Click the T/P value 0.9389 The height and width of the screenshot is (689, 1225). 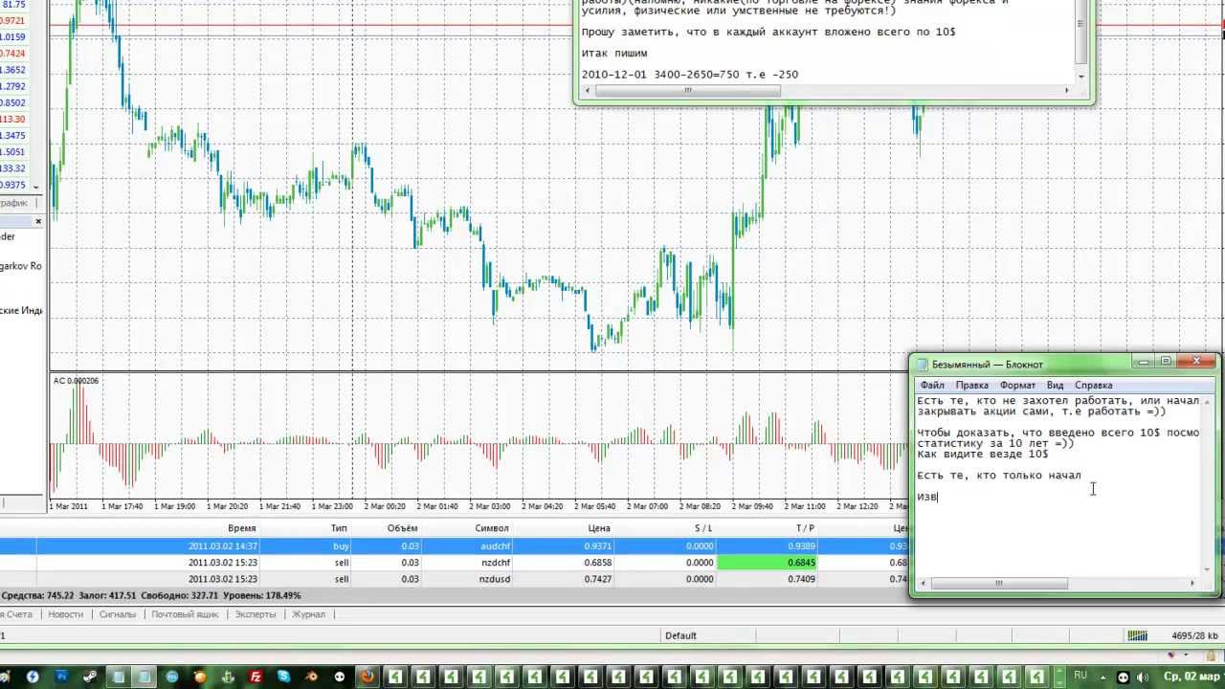click(x=802, y=545)
